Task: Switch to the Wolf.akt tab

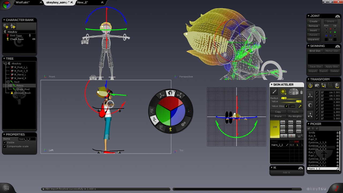Action: tap(23, 2)
